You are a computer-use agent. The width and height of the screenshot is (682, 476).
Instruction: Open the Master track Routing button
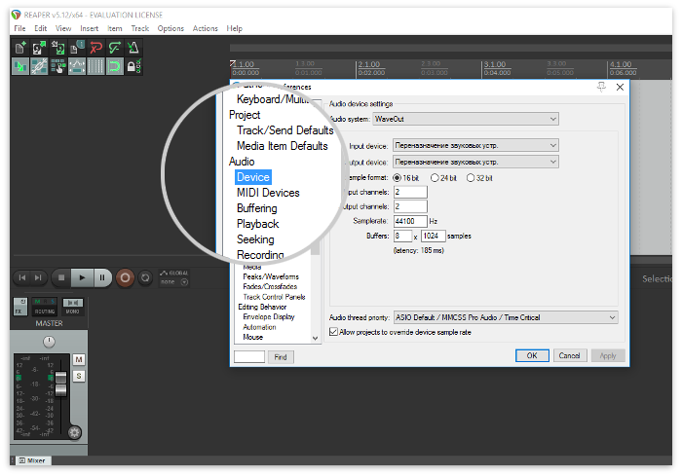tap(45, 307)
